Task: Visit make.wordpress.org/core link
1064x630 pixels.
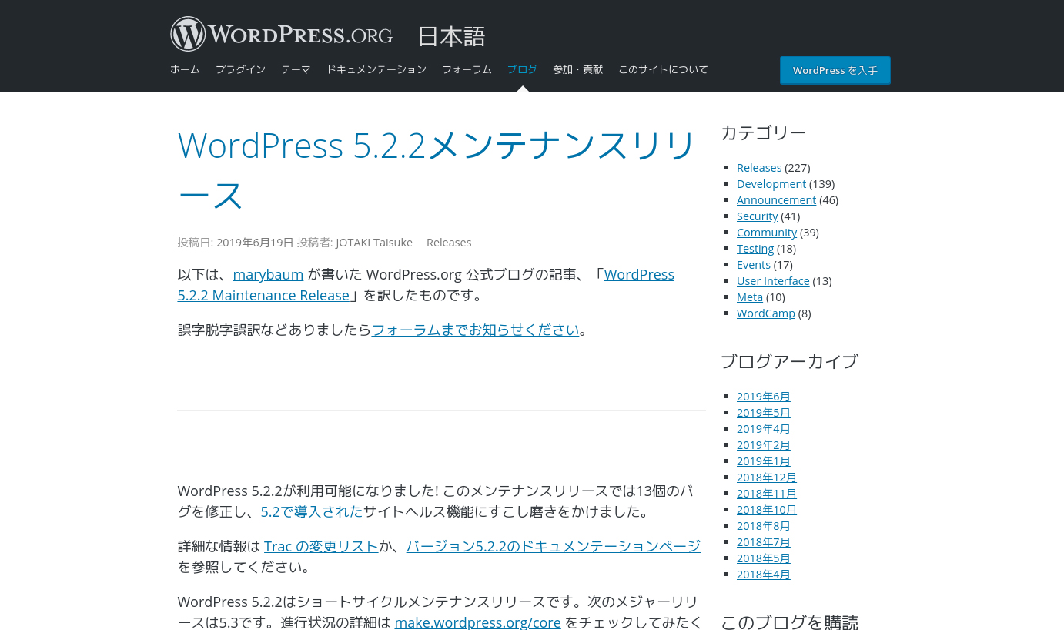Action: point(477,622)
